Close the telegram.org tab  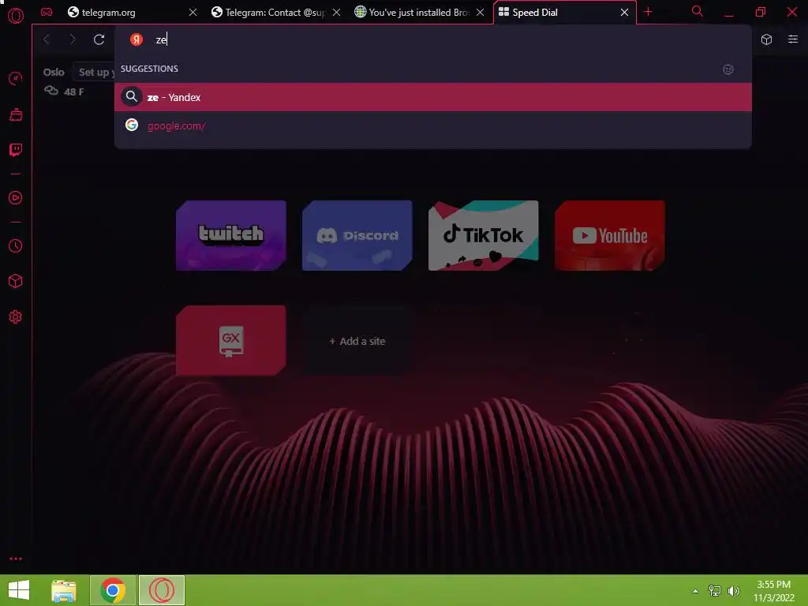point(193,12)
